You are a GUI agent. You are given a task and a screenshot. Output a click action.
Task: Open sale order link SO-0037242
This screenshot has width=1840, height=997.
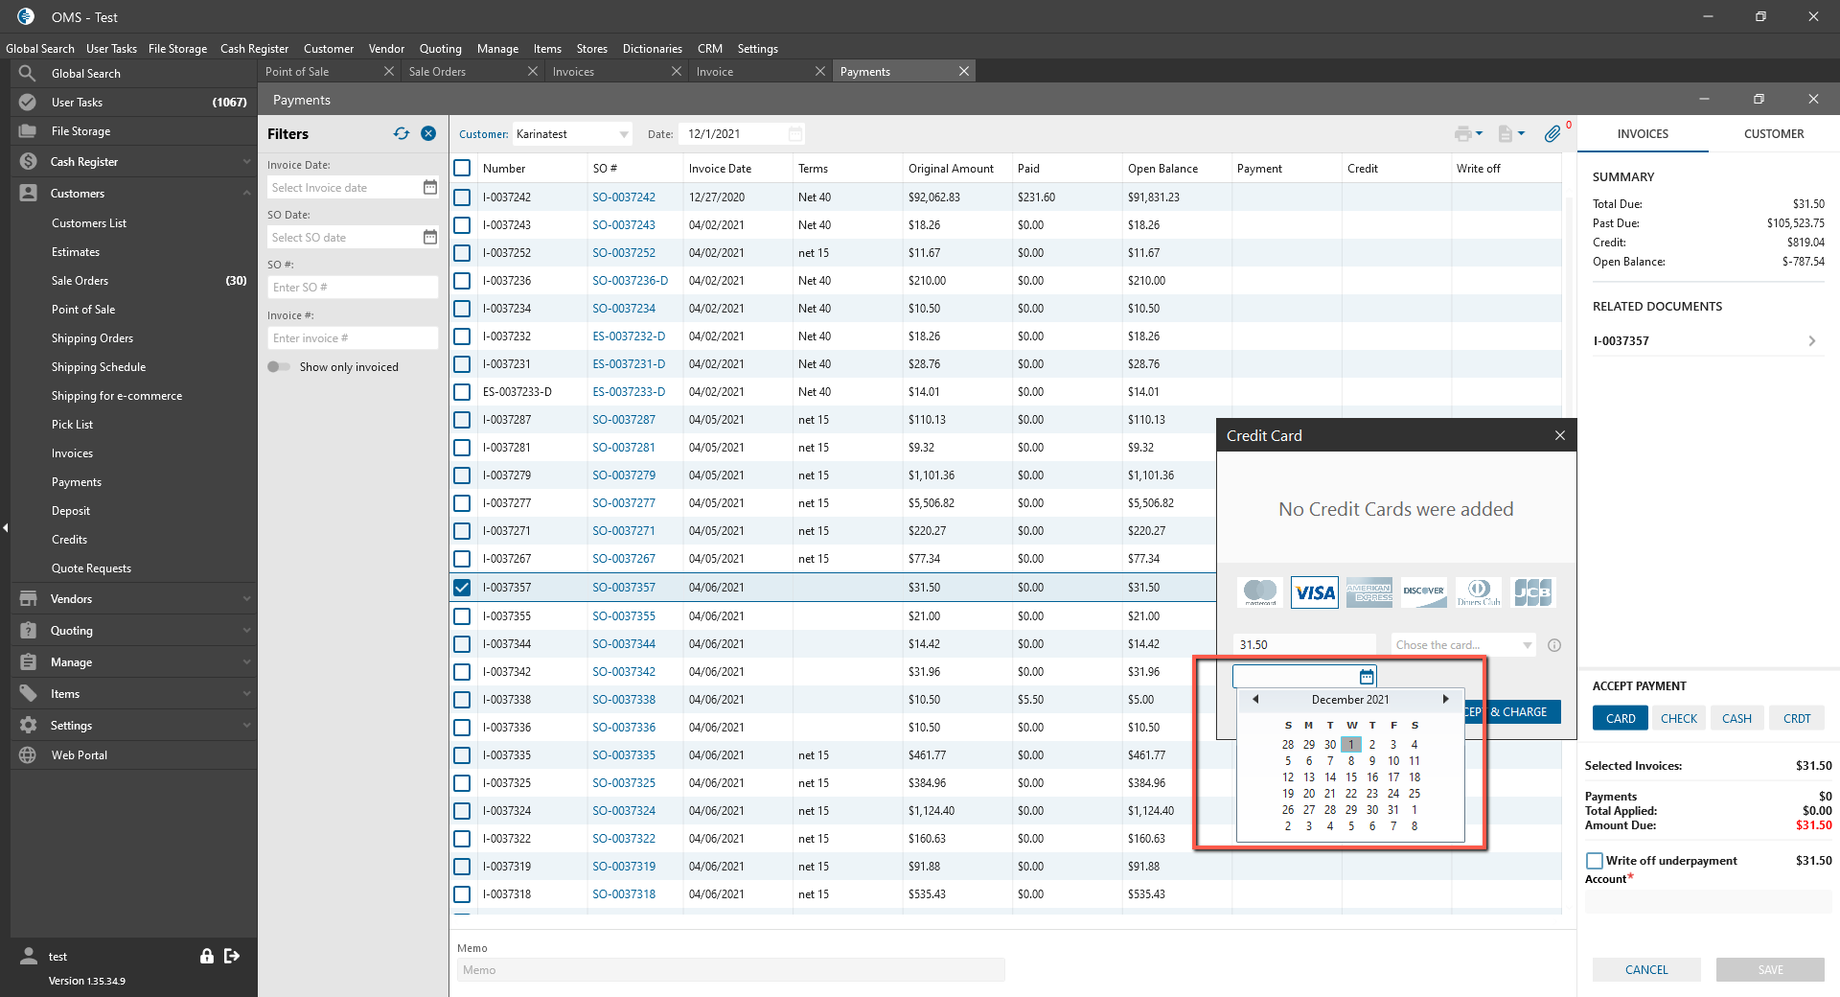[x=624, y=197]
